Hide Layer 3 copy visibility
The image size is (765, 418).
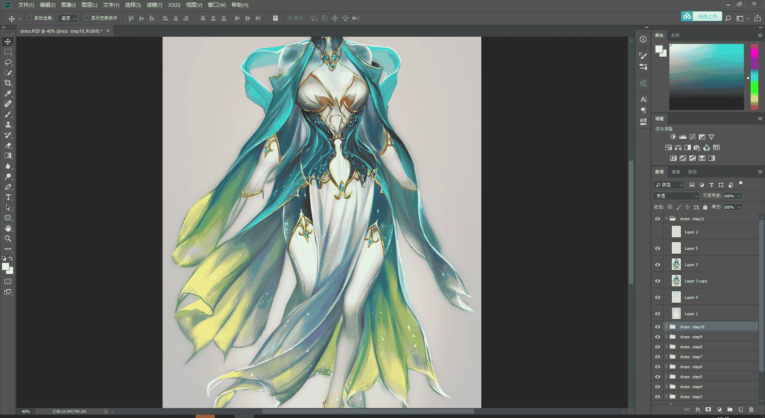[657, 281]
